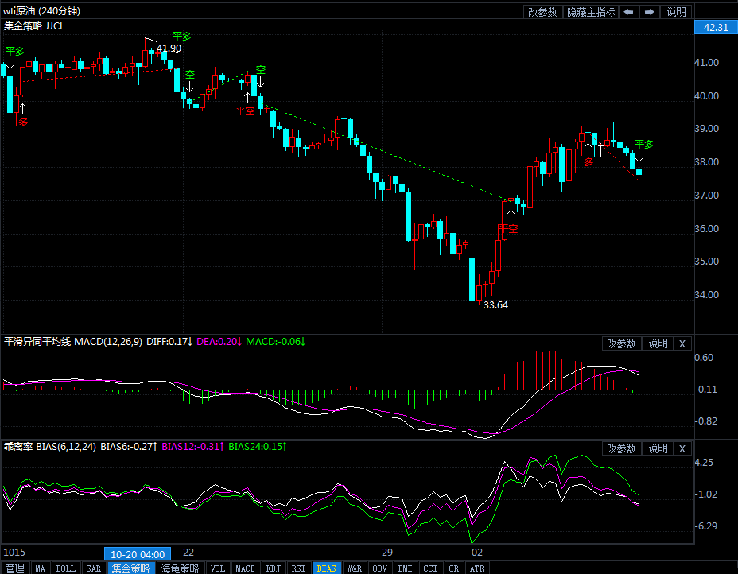Open 说明 for the main chart

[x=676, y=12]
